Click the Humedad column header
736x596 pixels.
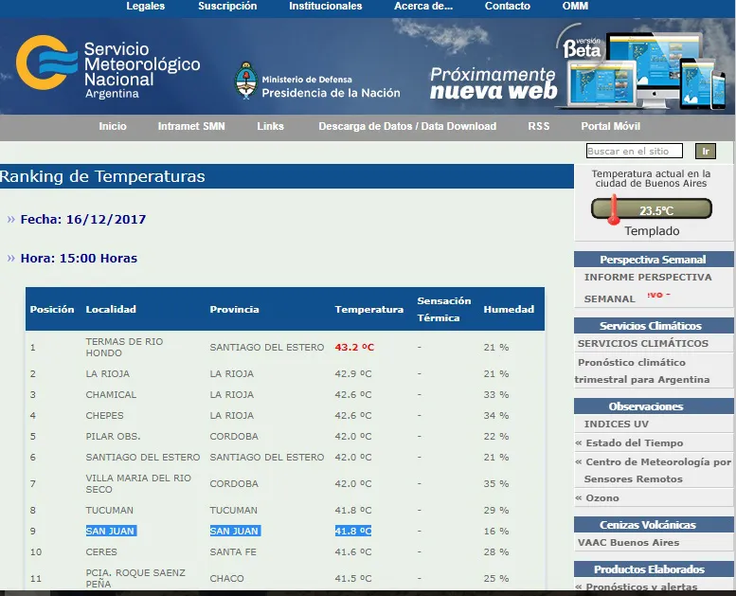509,309
